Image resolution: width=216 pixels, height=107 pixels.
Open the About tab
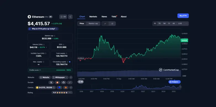[124, 17]
